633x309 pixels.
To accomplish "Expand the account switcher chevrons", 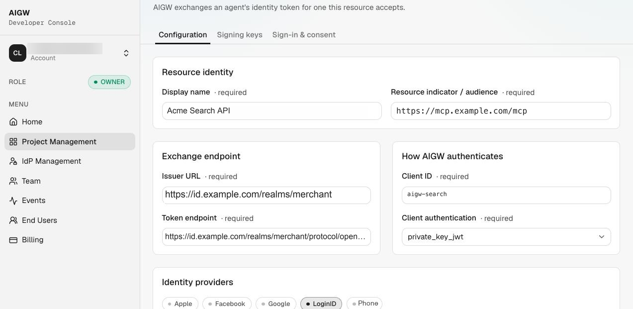I will pyautogui.click(x=126, y=53).
